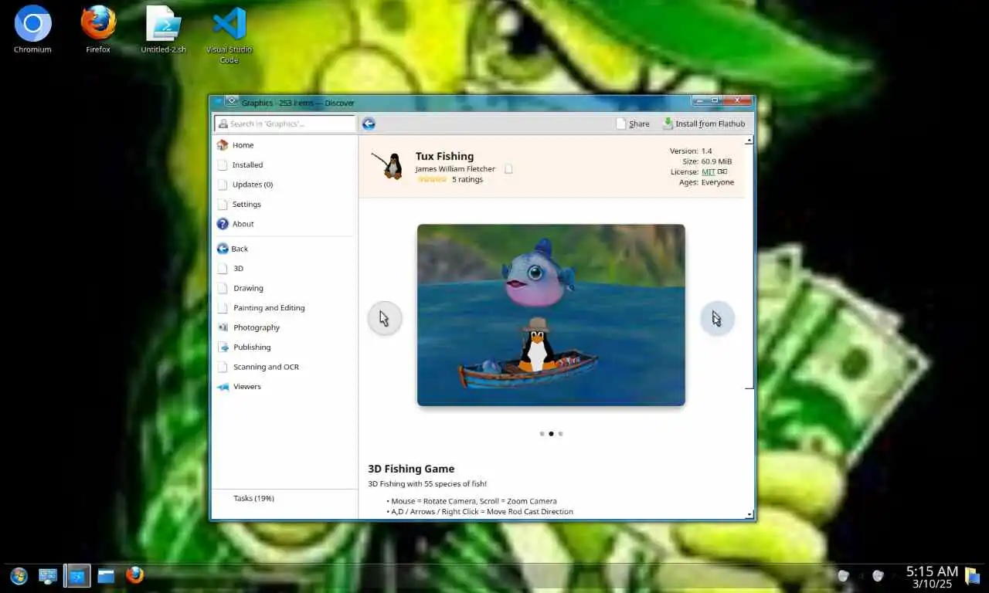
Task: Open the MIT license link
Action: [x=708, y=171]
